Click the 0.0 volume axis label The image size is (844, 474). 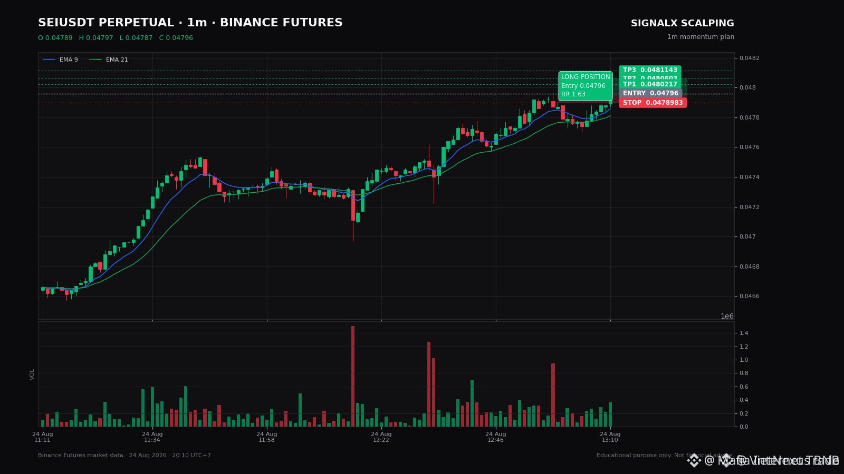tap(744, 427)
